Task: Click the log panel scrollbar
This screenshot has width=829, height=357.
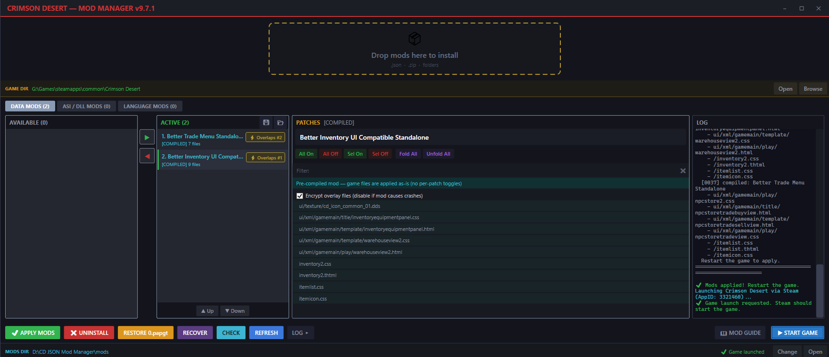Action: pyautogui.click(x=820, y=290)
